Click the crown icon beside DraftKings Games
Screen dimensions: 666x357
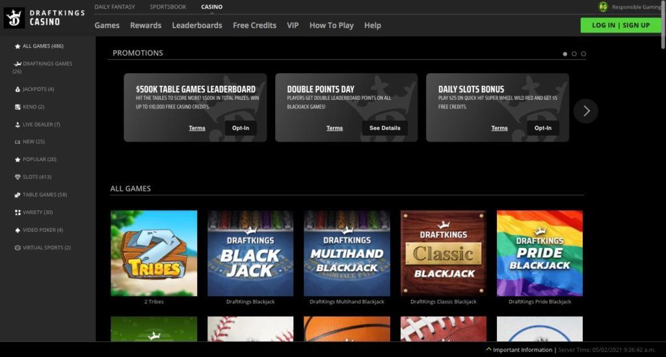point(18,64)
